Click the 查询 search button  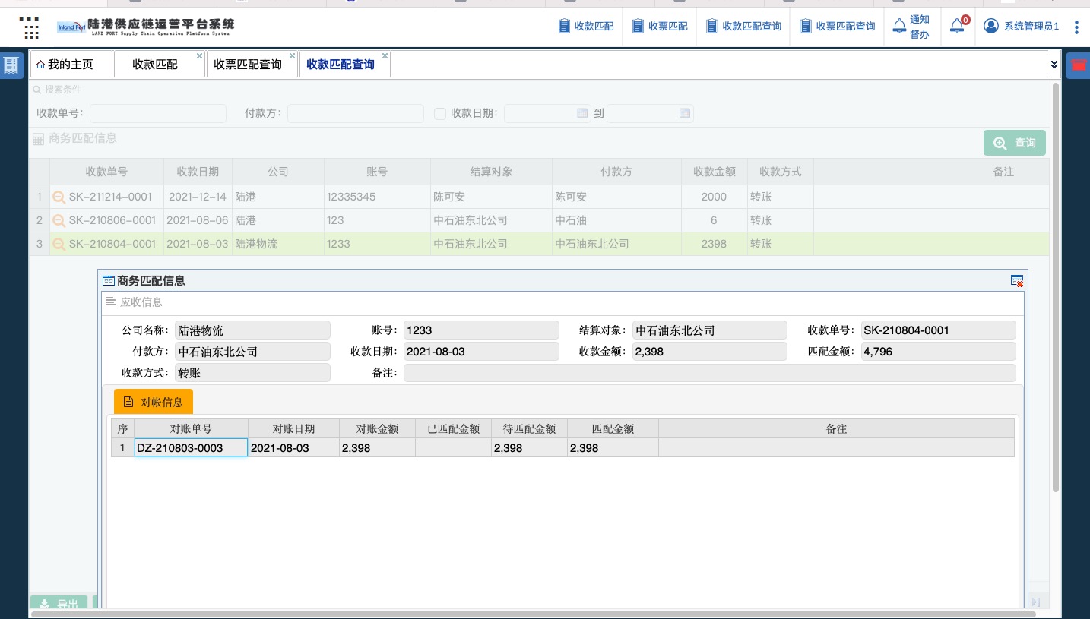pyautogui.click(x=1015, y=143)
